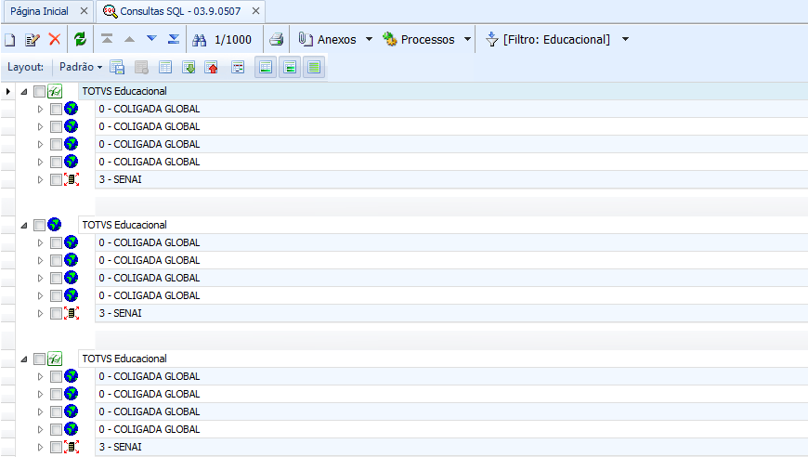Refresh the list with green arrows icon
The image size is (808, 457).
[x=80, y=39]
